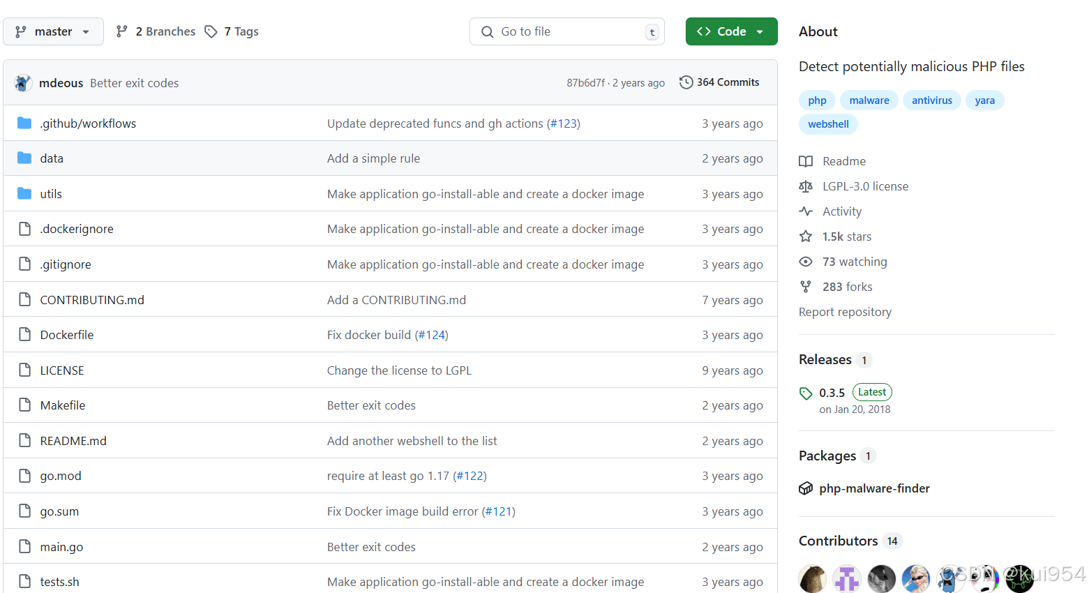Open the commit history via the clock icon
The width and height of the screenshot is (1089, 593).
point(685,82)
